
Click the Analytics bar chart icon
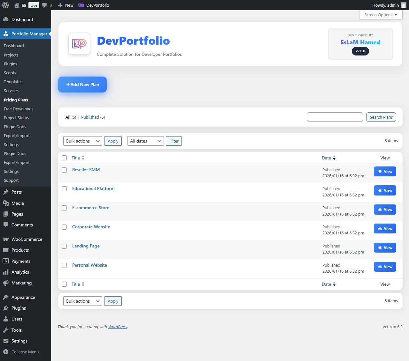point(6,272)
